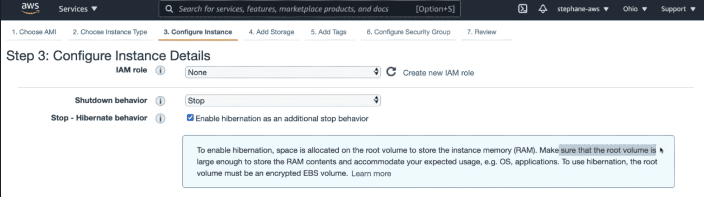The width and height of the screenshot is (704, 197).
Task: Disable hibernation as additional stop behavior
Action: pos(190,118)
